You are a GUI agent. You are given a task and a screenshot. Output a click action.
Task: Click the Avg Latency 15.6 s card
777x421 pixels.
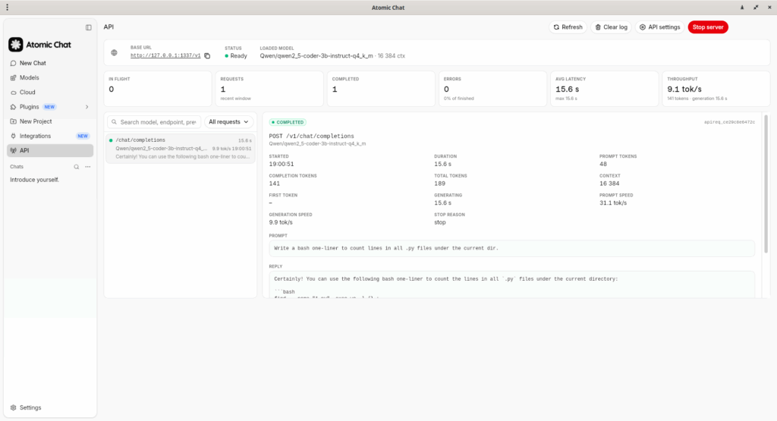[604, 89]
